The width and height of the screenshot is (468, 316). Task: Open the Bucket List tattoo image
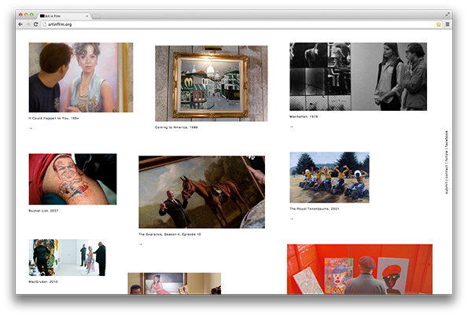[x=73, y=179]
